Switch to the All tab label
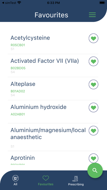The height and width of the screenshot is (190, 107). 15,184
